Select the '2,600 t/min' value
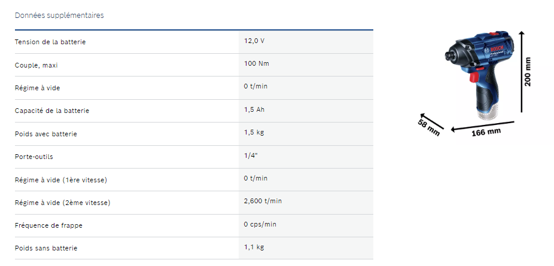The width and height of the screenshot is (554, 266). coord(263,201)
